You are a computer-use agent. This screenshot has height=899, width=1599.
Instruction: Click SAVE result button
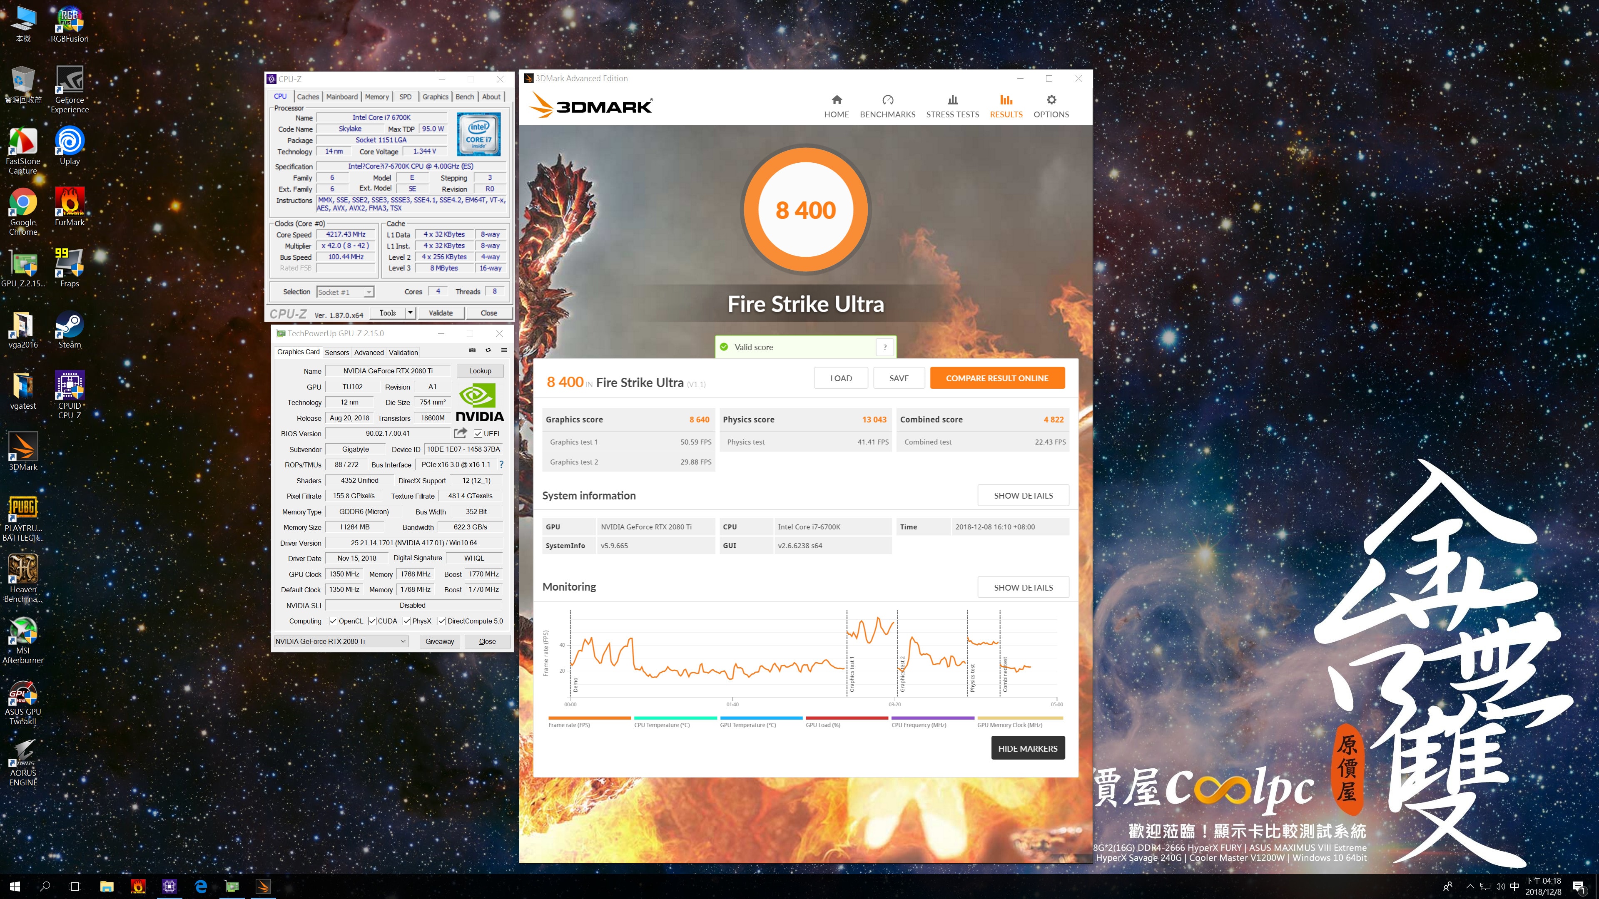tap(899, 378)
